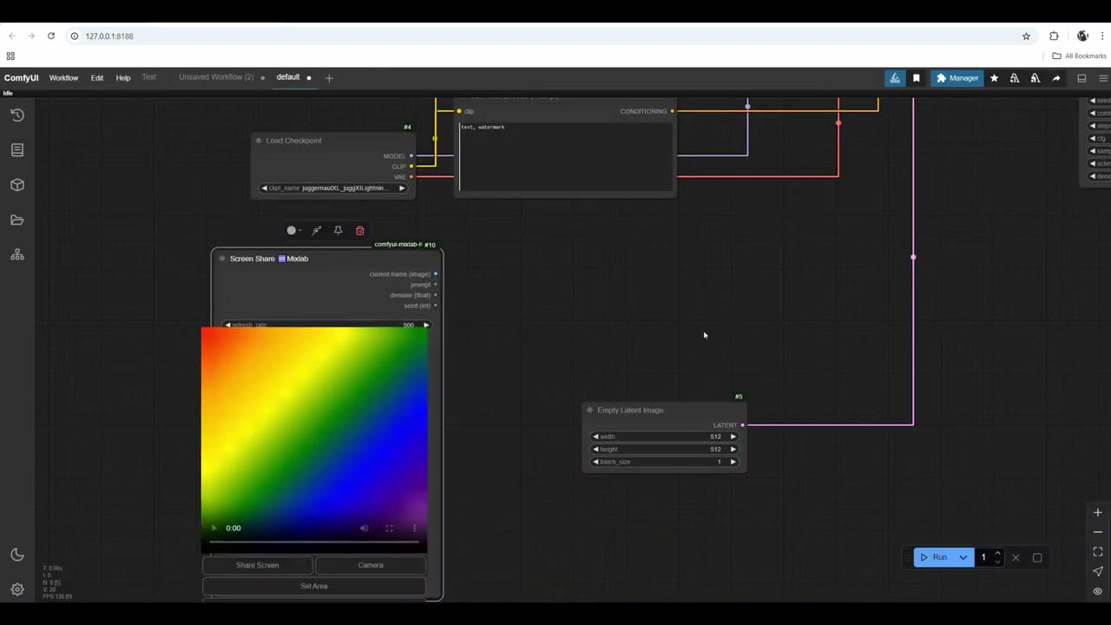Click the Set Area button
Screen dimensions: 1111x625
click(x=314, y=586)
